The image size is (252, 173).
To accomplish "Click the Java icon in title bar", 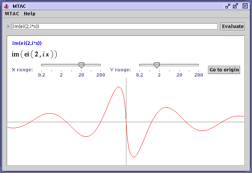I will pos(6,6).
